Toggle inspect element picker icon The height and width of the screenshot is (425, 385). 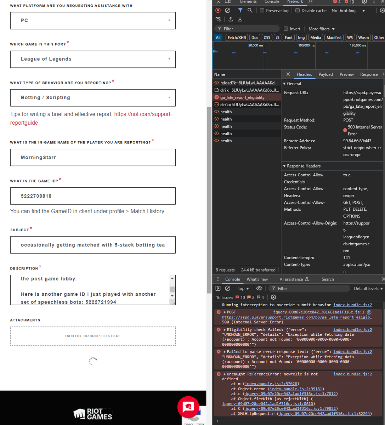(x=218, y=2)
